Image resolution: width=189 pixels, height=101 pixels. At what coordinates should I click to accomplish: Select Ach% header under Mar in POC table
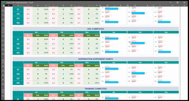(97, 35)
